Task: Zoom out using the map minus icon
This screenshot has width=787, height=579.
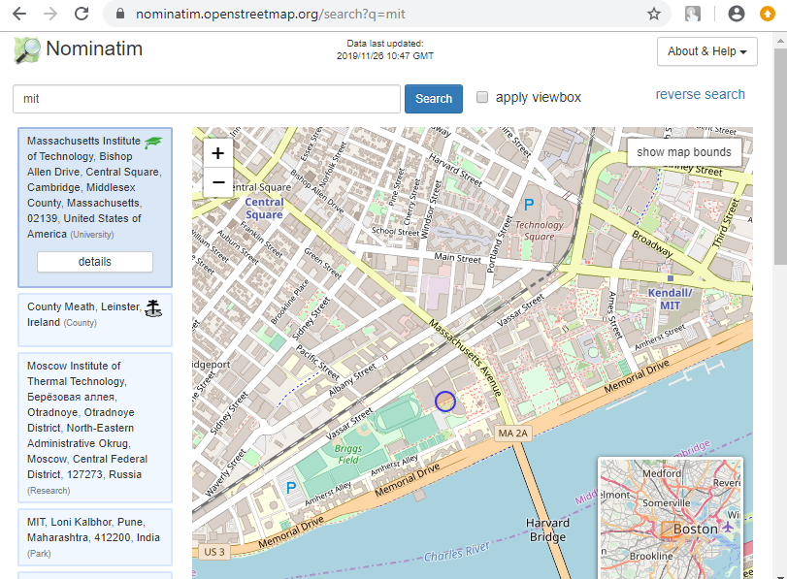Action: 217,181
